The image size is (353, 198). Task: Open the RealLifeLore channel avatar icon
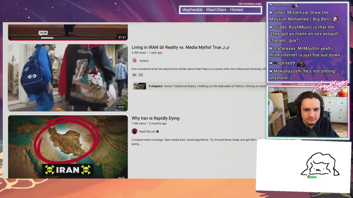(x=135, y=131)
